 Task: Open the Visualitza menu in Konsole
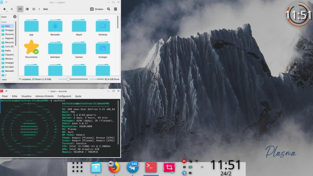(26, 96)
